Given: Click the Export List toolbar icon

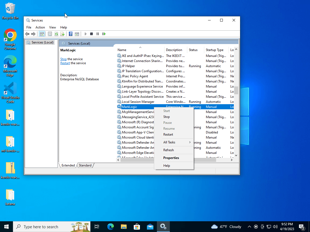Looking at the screenshot, I should pos(62,34).
